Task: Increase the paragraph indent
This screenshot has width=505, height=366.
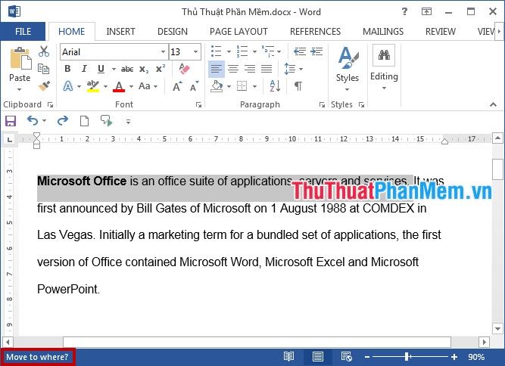Action: (316, 51)
